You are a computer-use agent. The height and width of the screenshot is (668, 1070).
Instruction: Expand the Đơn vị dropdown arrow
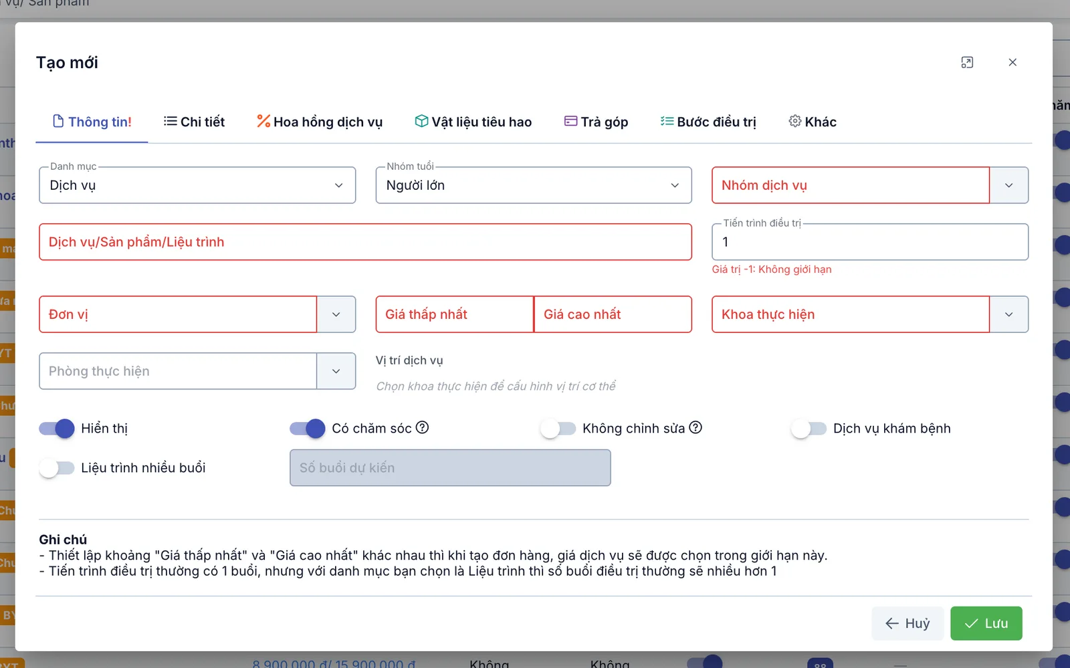[336, 314]
